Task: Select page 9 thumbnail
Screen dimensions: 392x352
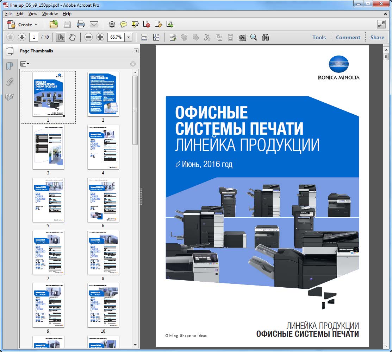Action: pos(48,305)
